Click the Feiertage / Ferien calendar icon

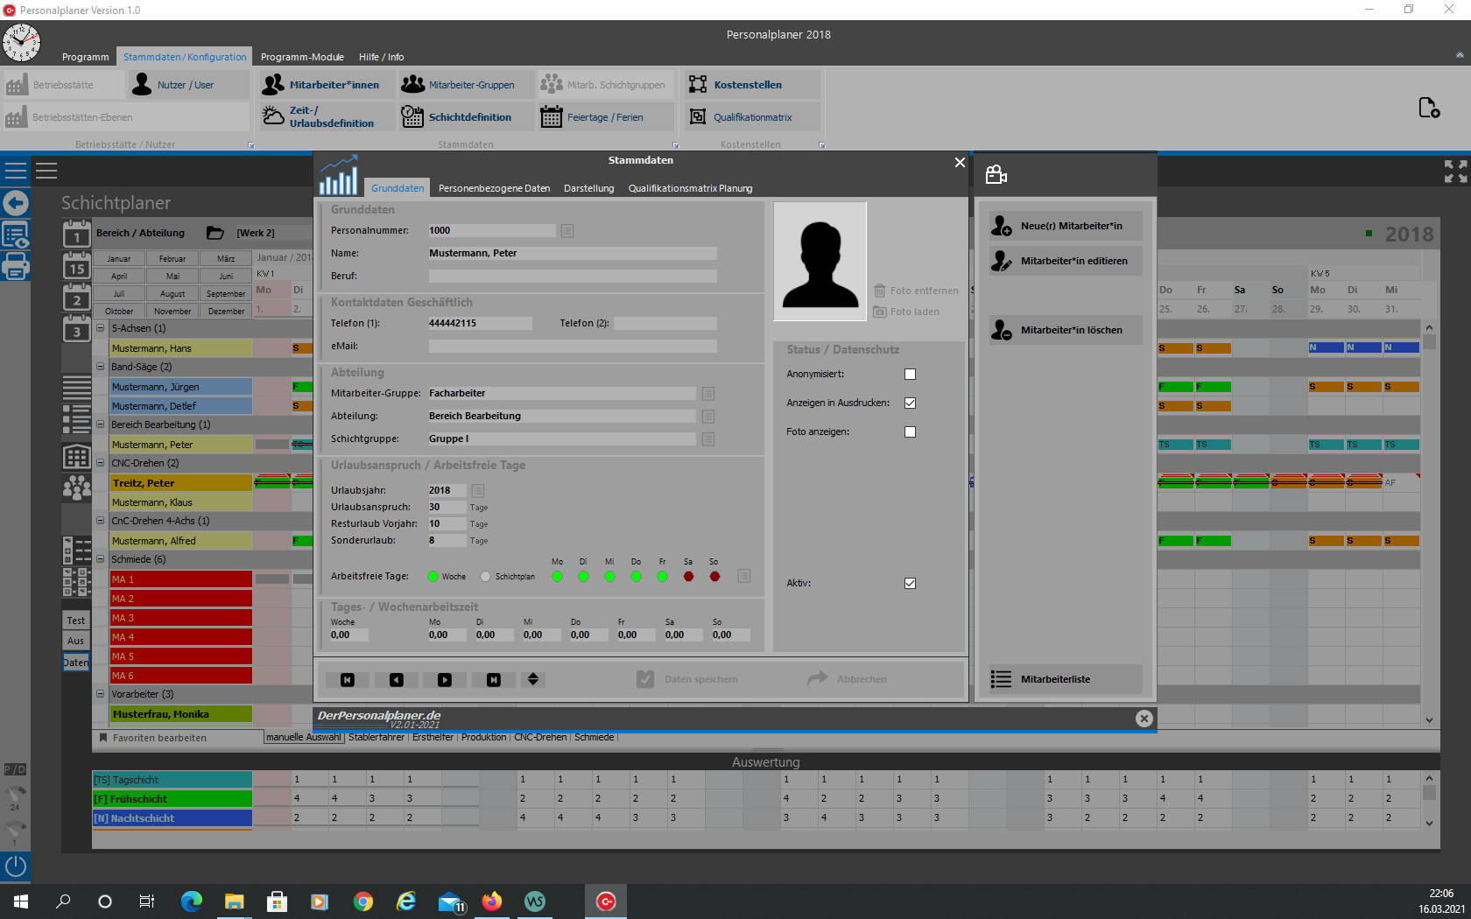551,117
